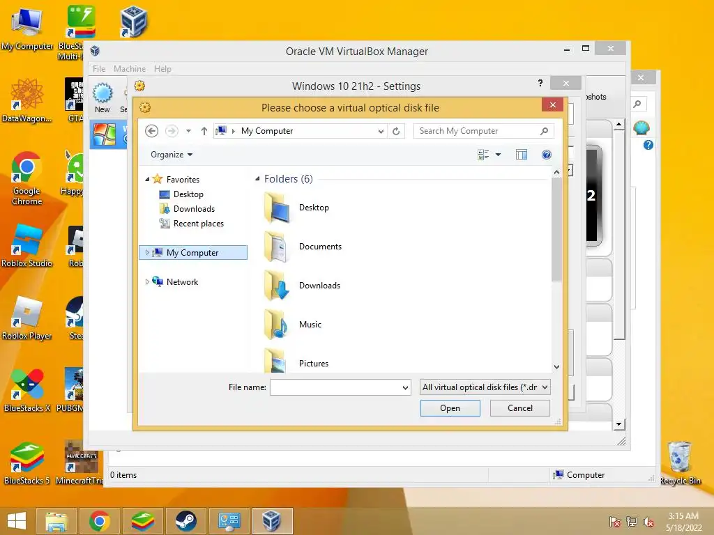Open DataWagon desktop shortcut
The image size is (714, 535).
pyautogui.click(x=27, y=100)
